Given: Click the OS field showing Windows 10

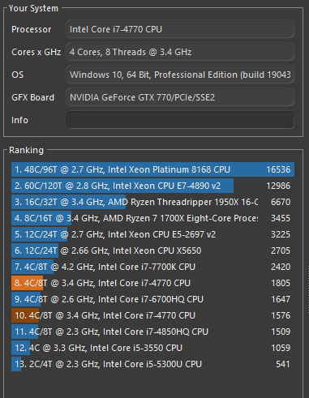Looking at the screenshot, I should (x=180, y=75).
